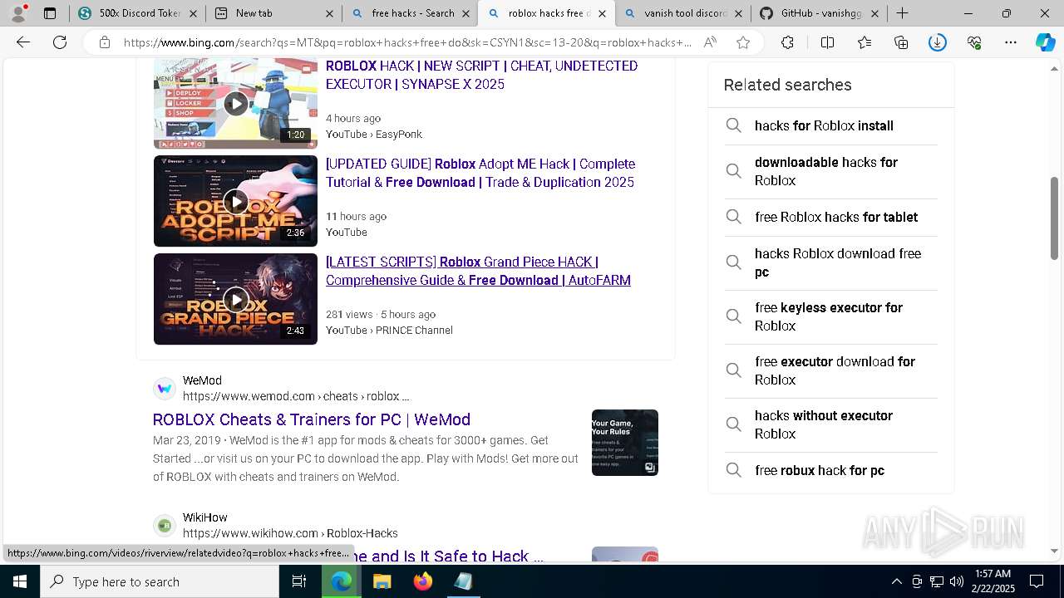Viewport: 1064px width, 598px height.
Task: Switch to the '500x Discord Token' tab
Action: point(136,13)
